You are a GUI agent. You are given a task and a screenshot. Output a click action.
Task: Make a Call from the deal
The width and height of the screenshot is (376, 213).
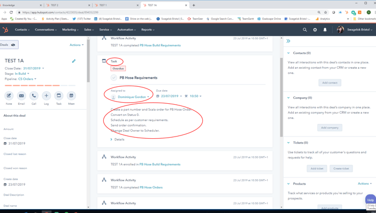(34, 96)
